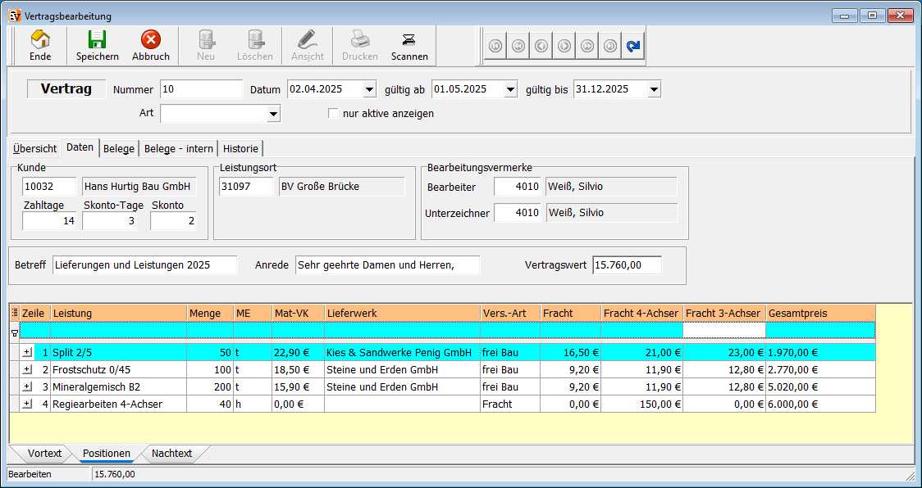Expand row 1 Split 2/5
922x488 pixels.
tap(27, 352)
